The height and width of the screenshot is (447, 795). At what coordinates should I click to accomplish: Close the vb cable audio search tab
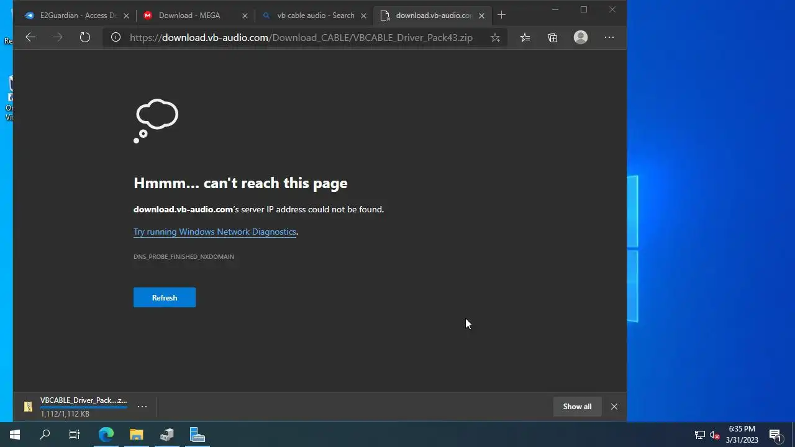click(363, 16)
